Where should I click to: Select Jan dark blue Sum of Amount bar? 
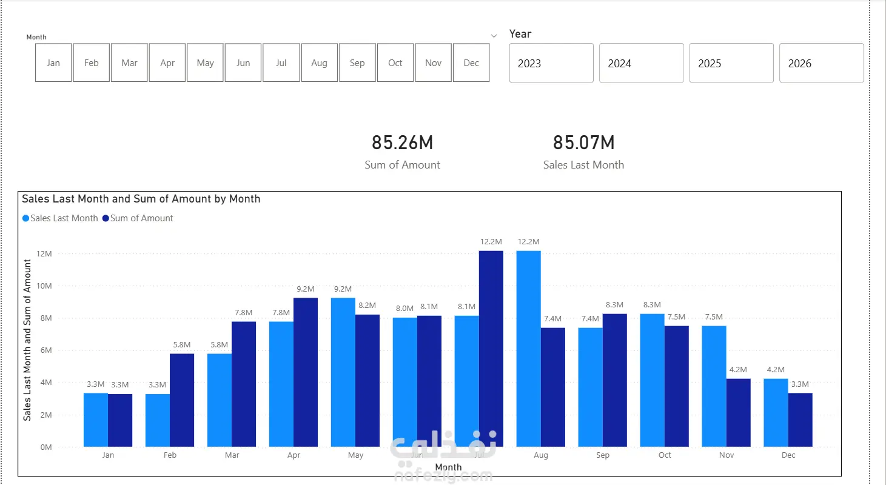[x=120, y=421]
